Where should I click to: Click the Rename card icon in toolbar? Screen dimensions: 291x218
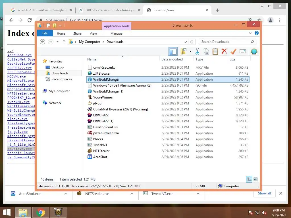243,51
